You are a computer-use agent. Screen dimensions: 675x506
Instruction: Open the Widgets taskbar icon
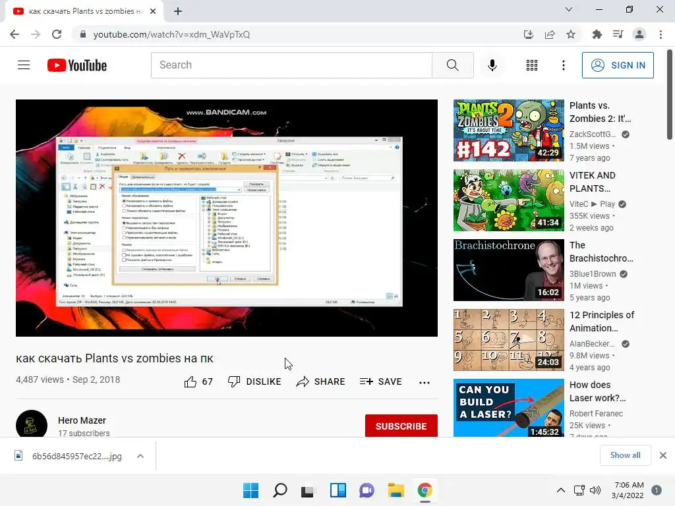338,490
